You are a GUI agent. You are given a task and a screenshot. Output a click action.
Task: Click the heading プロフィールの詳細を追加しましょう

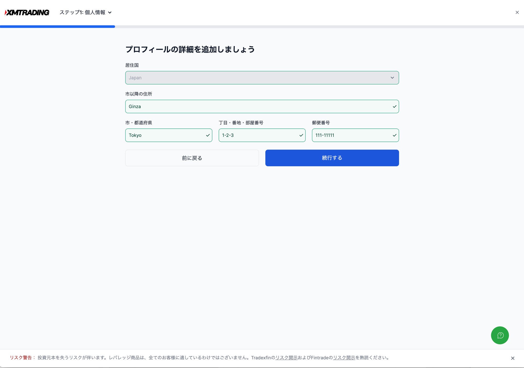click(190, 49)
